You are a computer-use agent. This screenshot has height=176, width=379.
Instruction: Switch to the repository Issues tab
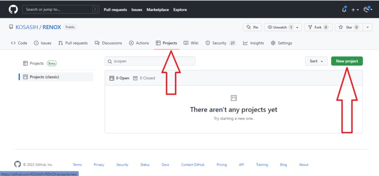tap(42, 43)
